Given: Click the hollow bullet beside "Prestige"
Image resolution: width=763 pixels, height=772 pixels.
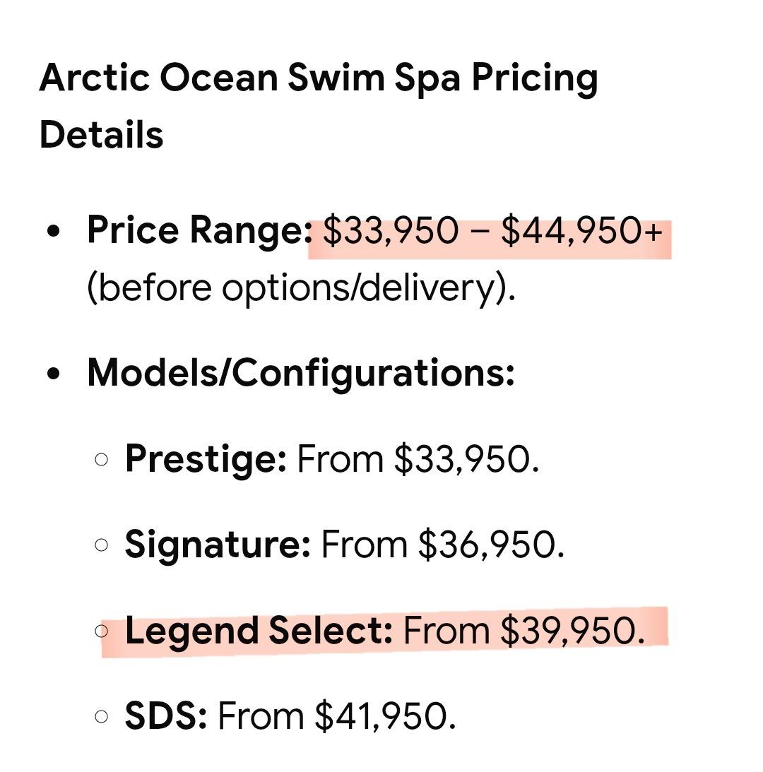Looking at the screenshot, I should [102, 460].
